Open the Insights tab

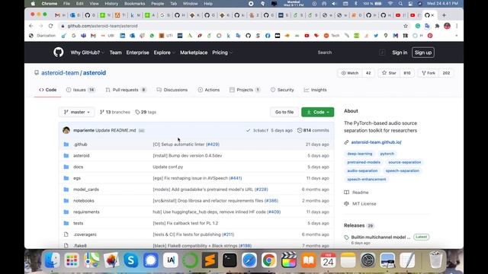pyautogui.click(x=315, y=90)
